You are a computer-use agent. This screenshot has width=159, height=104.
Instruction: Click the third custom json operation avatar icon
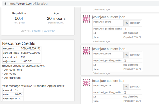pos(86,83)
